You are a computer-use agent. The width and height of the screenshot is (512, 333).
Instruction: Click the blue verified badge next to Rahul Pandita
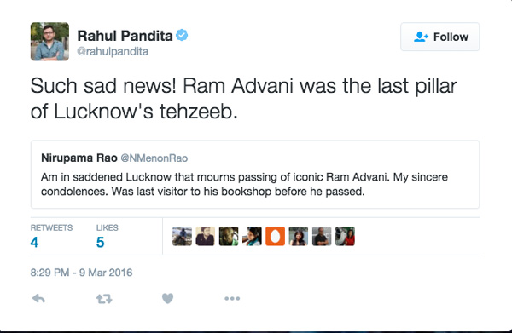click(182, 35)
